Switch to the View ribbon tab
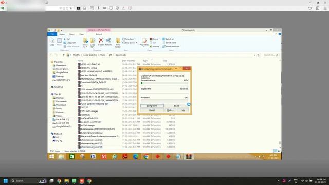 81,34
